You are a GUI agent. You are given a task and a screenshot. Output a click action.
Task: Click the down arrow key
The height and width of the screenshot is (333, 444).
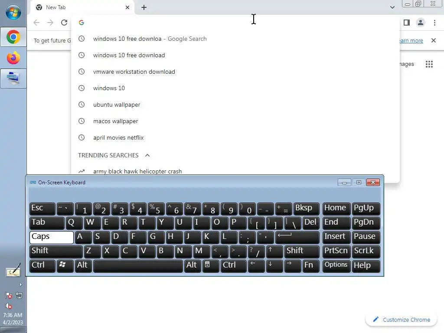point(274,266)
